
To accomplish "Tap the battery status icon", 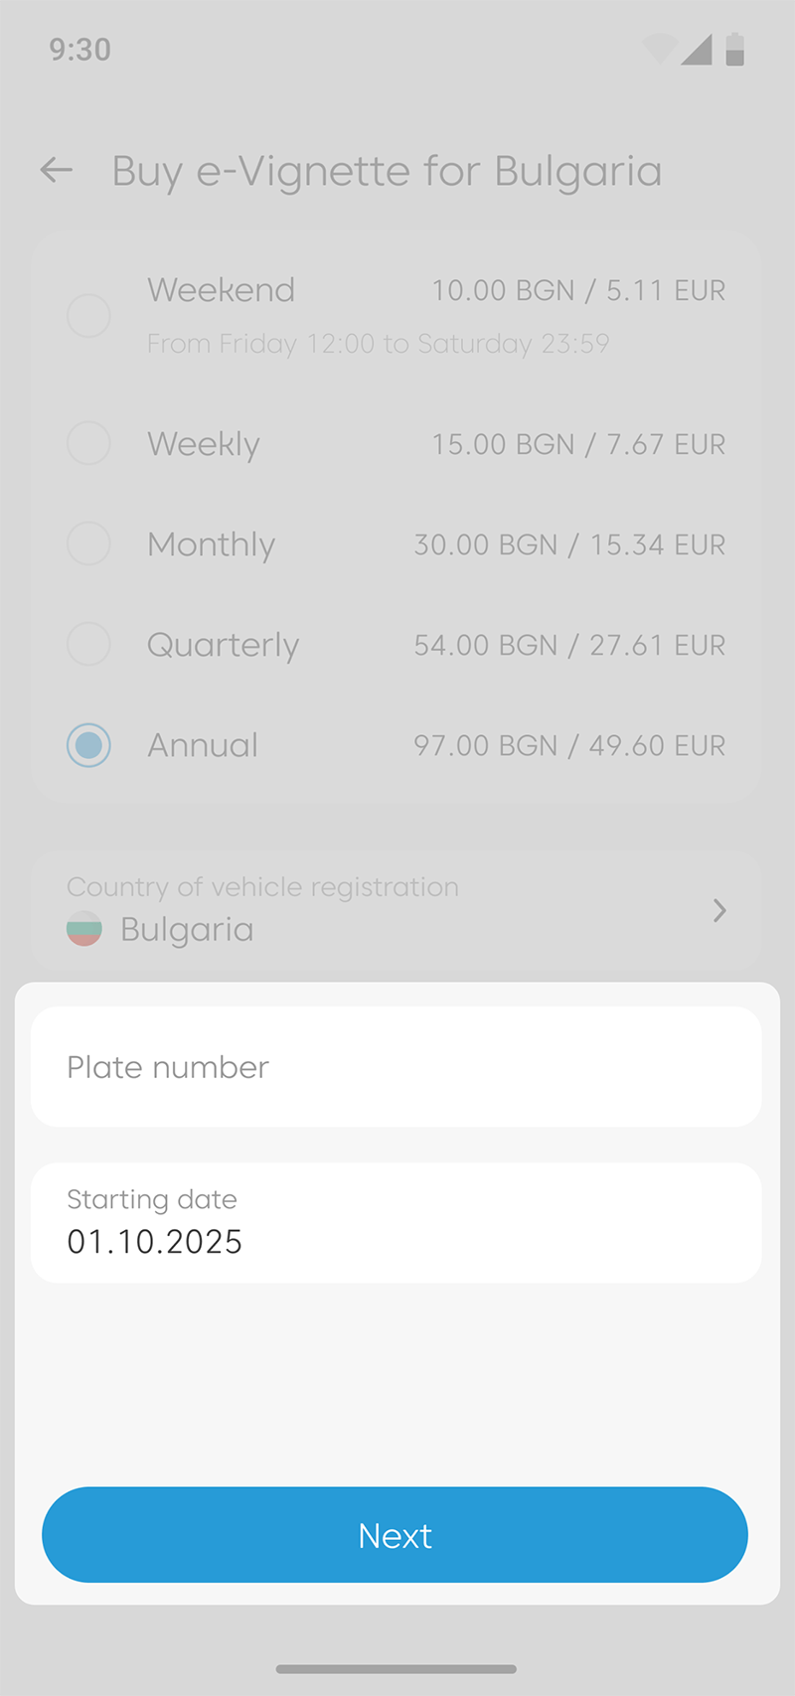I will click(734, 49).
